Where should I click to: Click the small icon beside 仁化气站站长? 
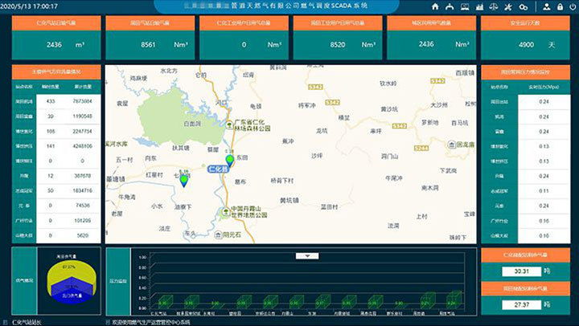[5, 322]
